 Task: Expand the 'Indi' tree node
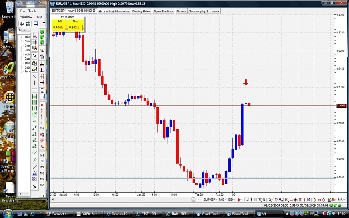[21, 54]
